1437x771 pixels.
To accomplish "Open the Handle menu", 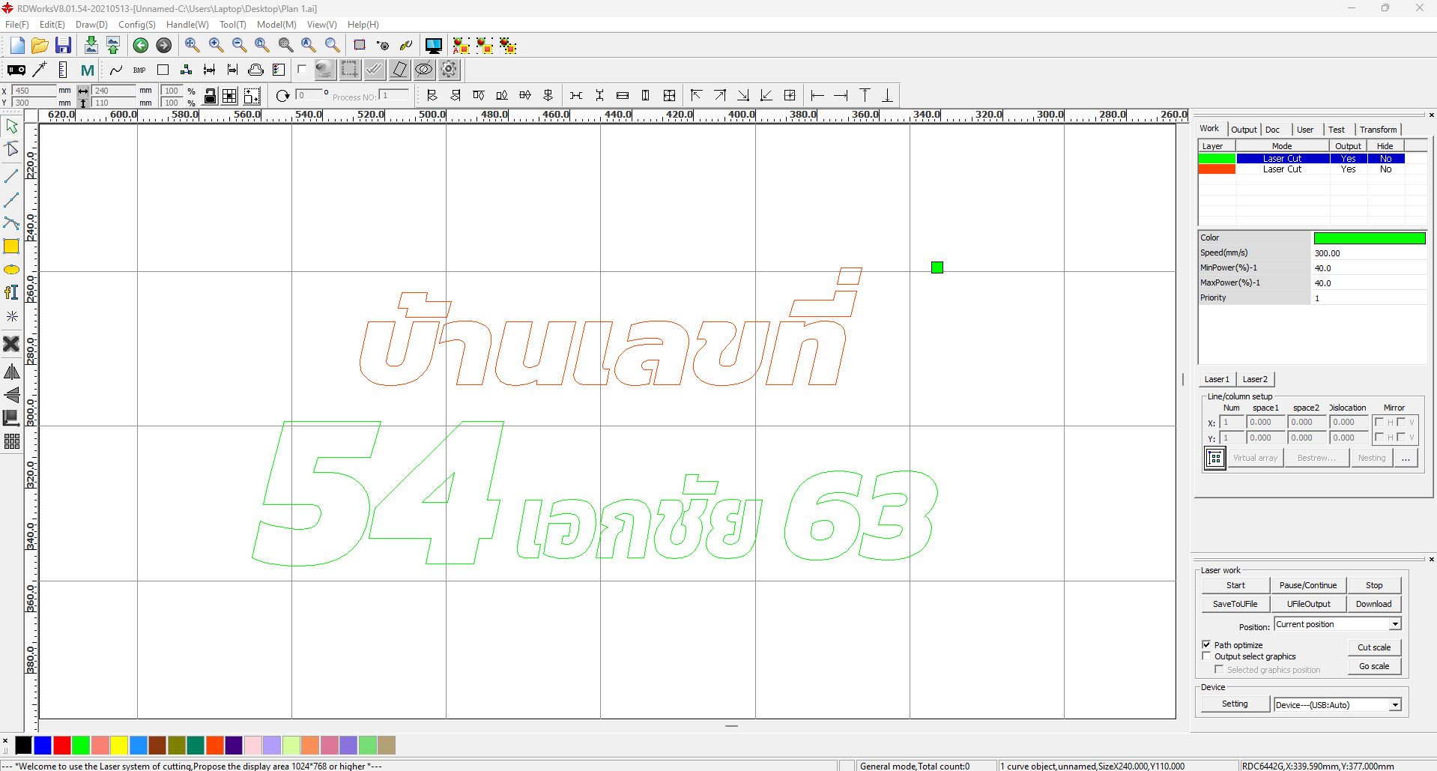I will [x=187, y=25].
